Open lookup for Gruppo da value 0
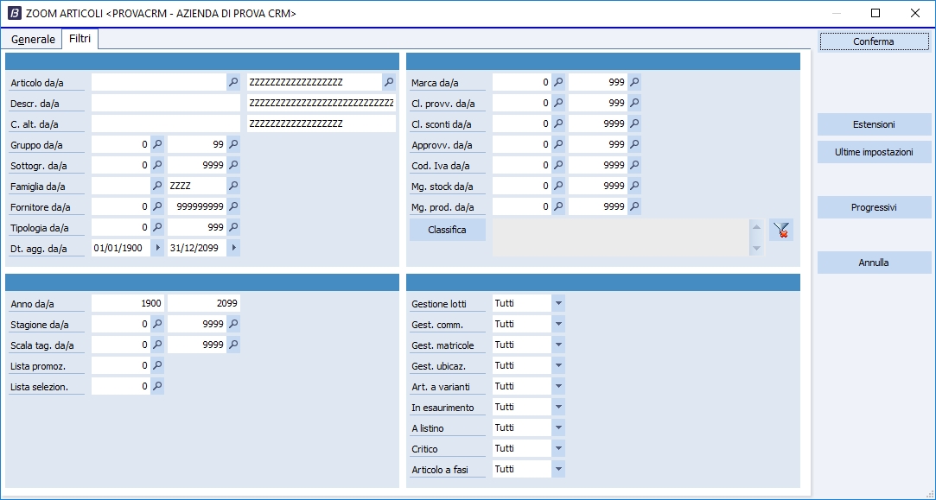The image size is (936, 500). (157, 144)
